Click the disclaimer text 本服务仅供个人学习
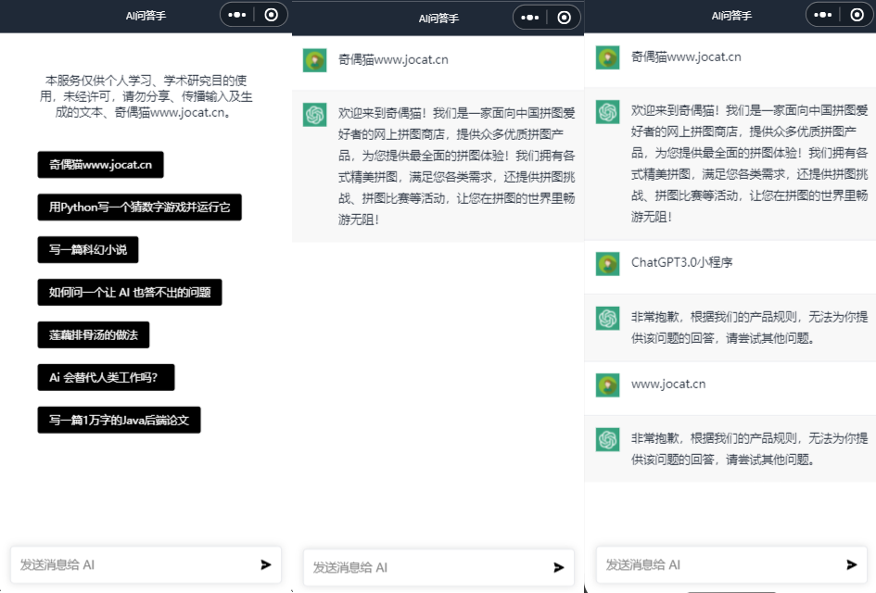Screen dimensions: 876x593 146,96
